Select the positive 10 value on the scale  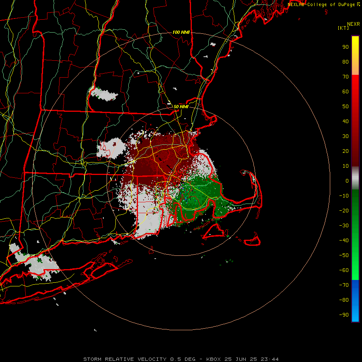click(x=346, y=166)
